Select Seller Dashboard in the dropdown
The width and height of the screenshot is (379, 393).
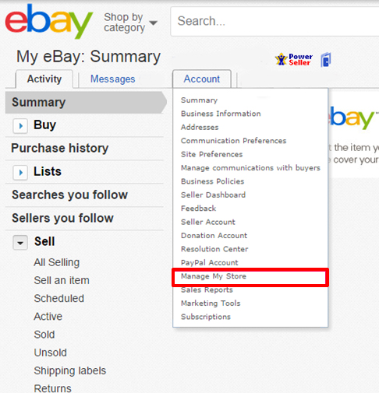[213, 195]
